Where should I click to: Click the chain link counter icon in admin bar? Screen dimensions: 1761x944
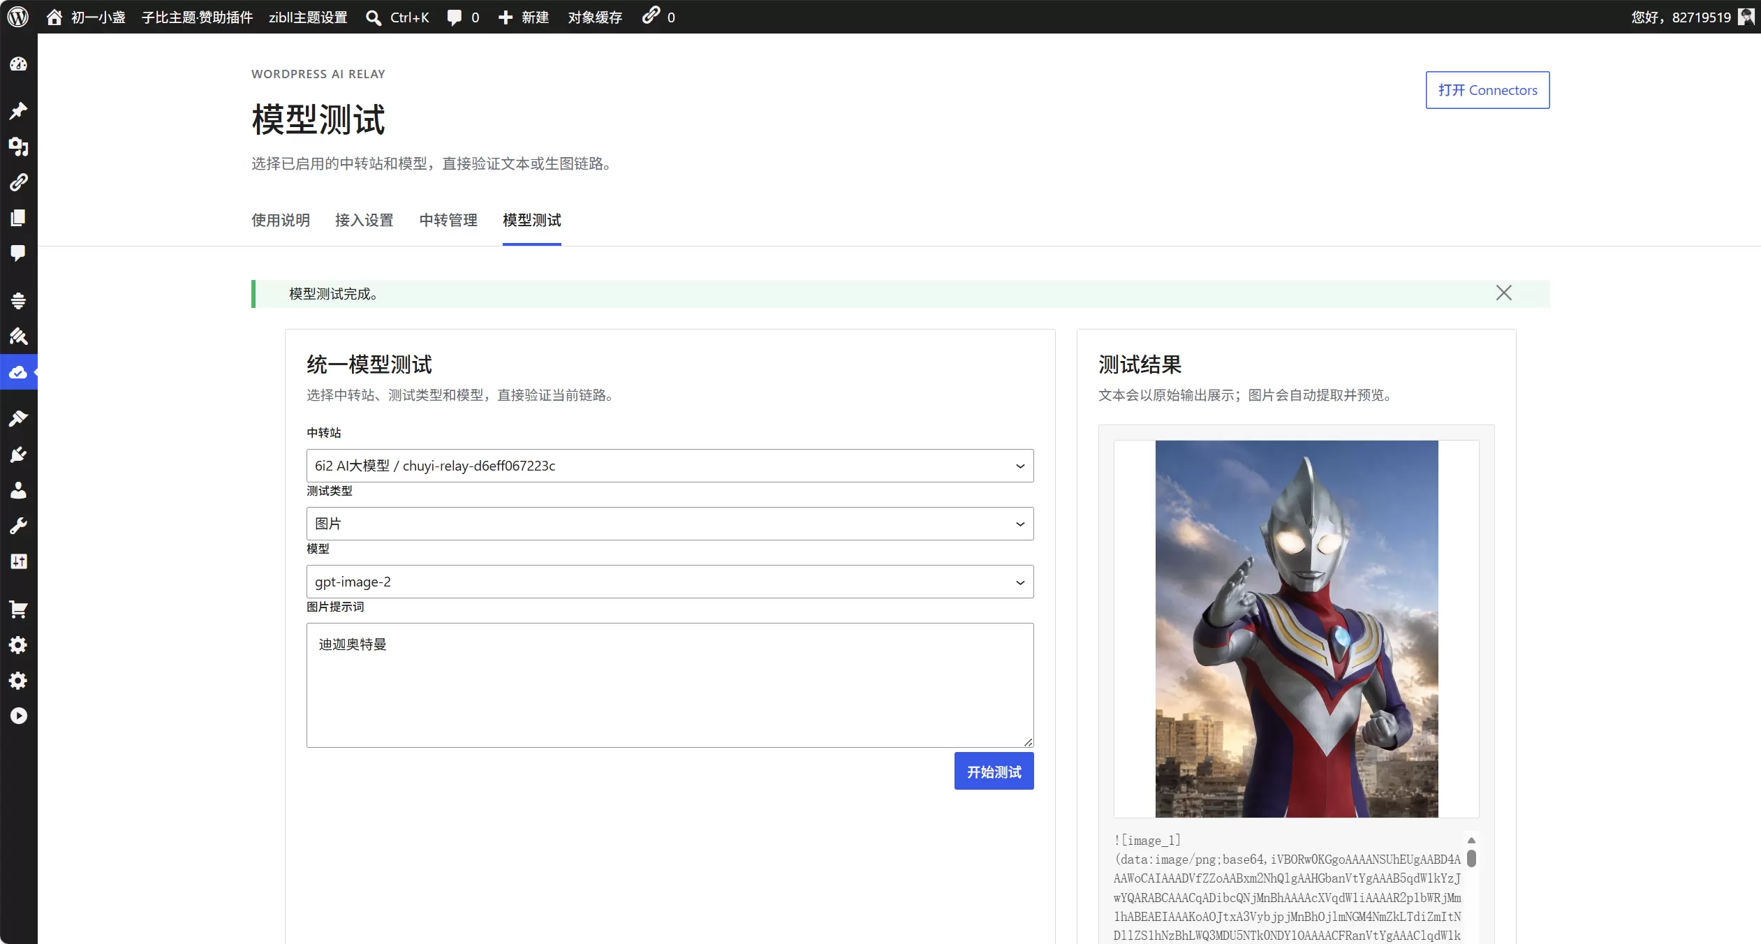pyautogui.click(x=651, y=15)
